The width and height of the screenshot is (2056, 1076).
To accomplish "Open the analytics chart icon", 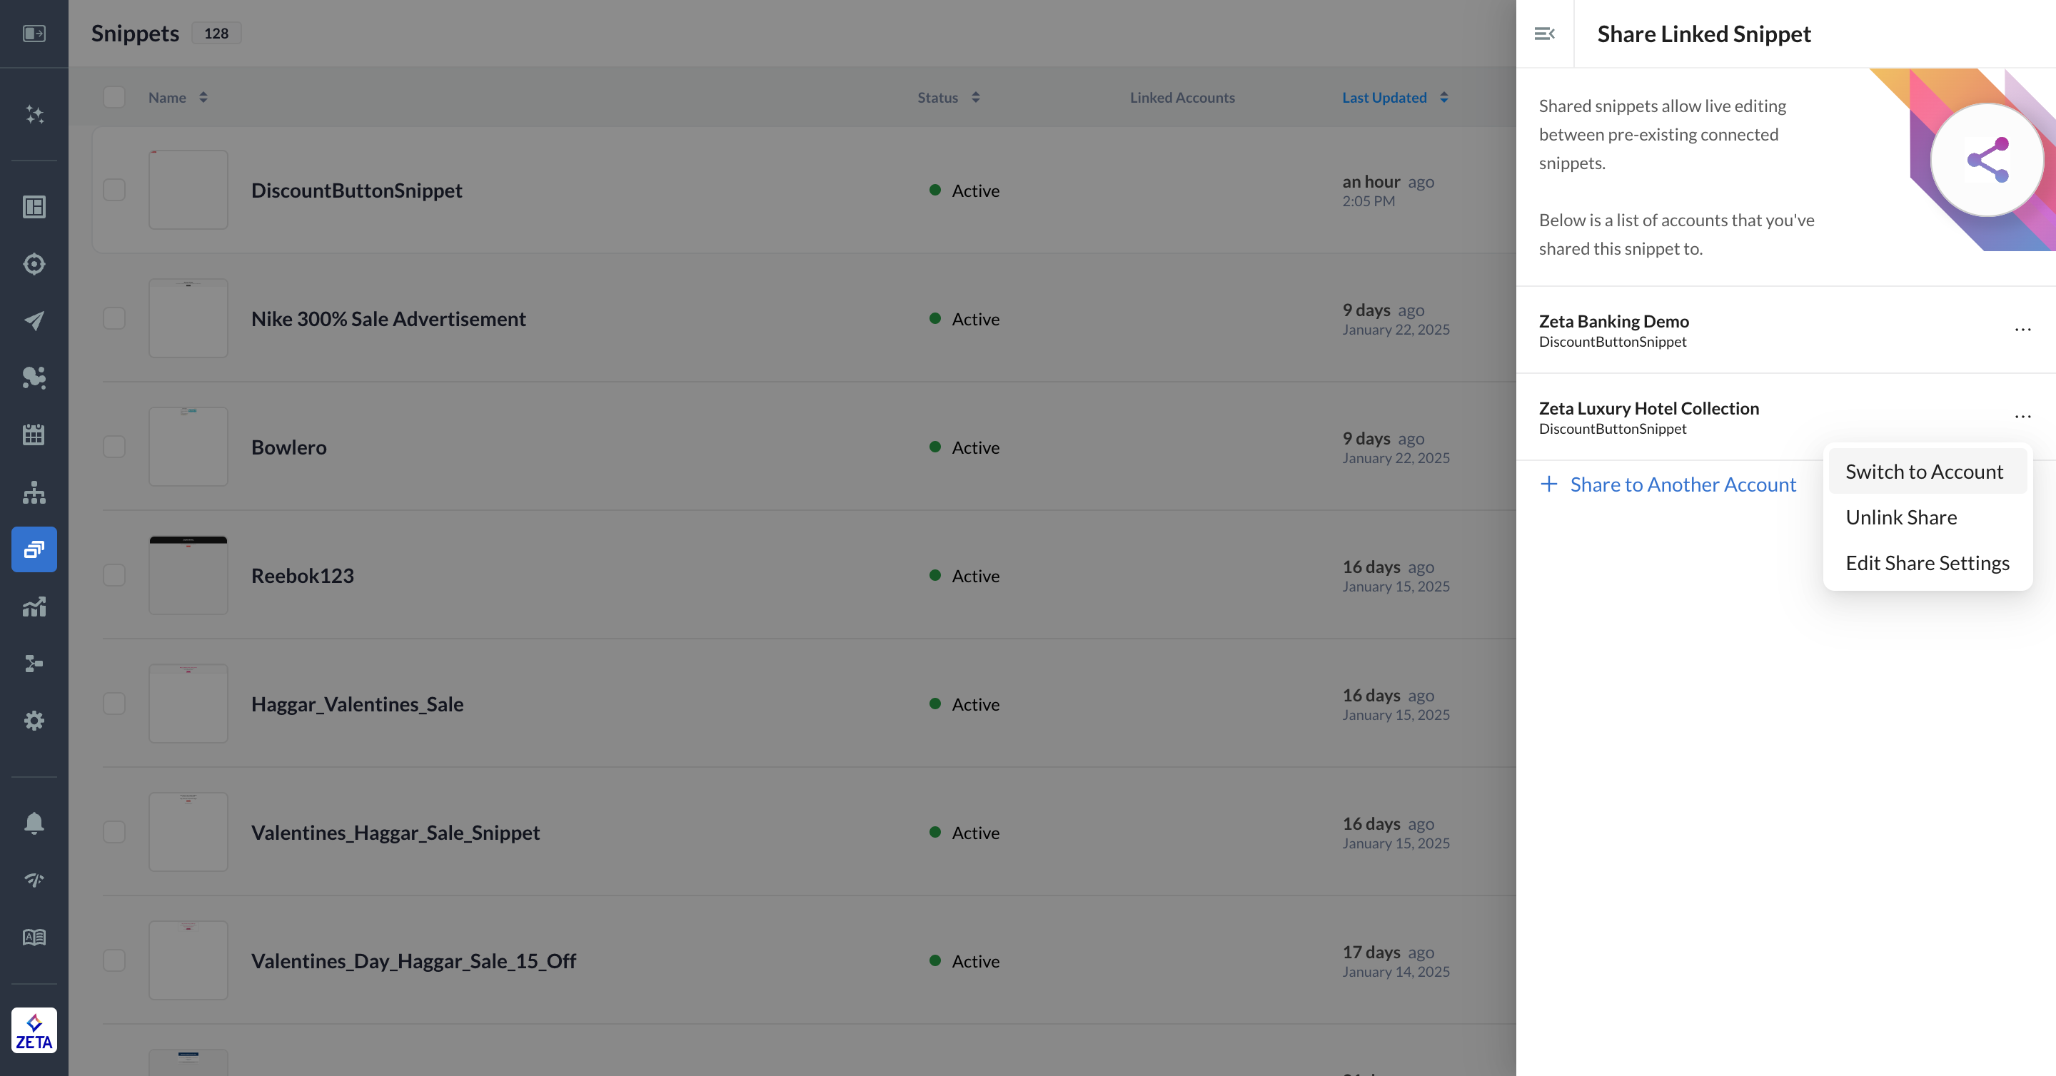I will pyautogui.click(x=34, y=606).
